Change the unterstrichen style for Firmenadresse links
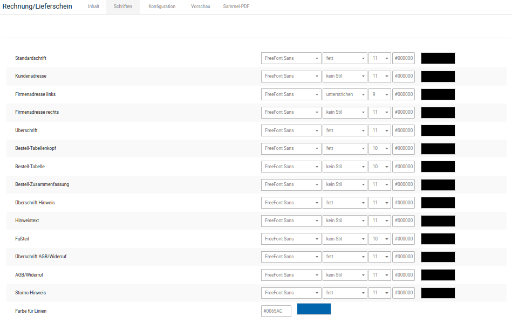The height and width of the screenshot is (317, 512). (x=344, y=94)
